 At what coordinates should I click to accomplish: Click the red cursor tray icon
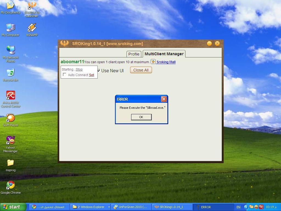[261, 207]
